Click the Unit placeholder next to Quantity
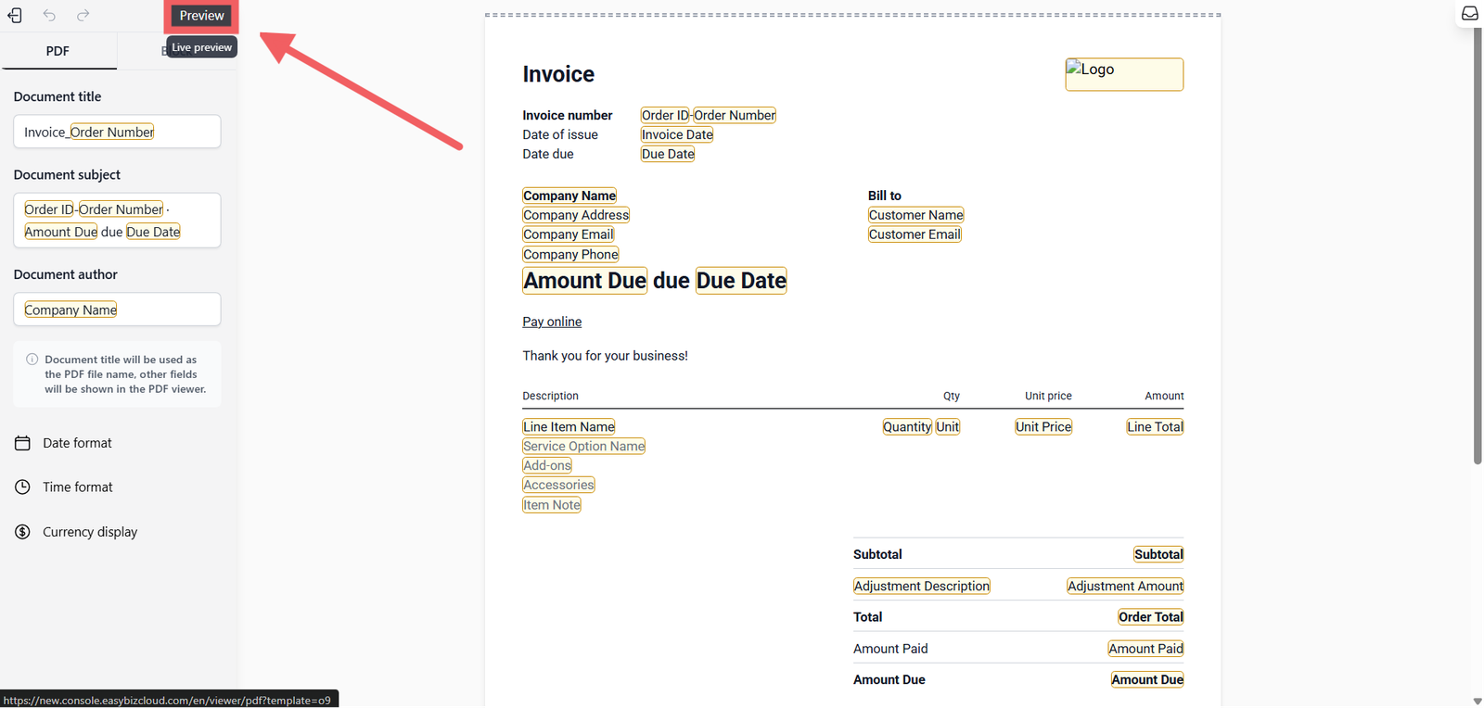This screenshot has height=708, width=1484. pos(948,427)
